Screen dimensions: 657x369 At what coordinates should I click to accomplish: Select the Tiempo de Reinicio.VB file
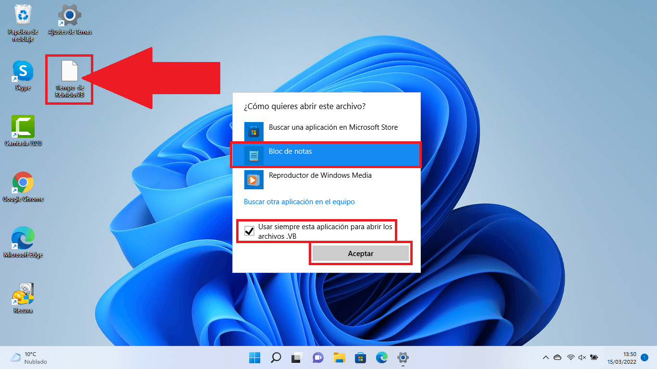[x=70, y=79]
